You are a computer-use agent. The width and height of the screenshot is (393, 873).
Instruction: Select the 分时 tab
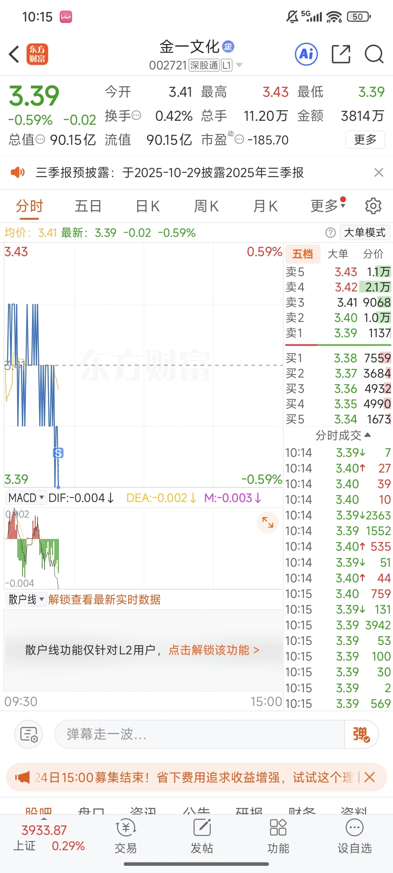[29, 206]
